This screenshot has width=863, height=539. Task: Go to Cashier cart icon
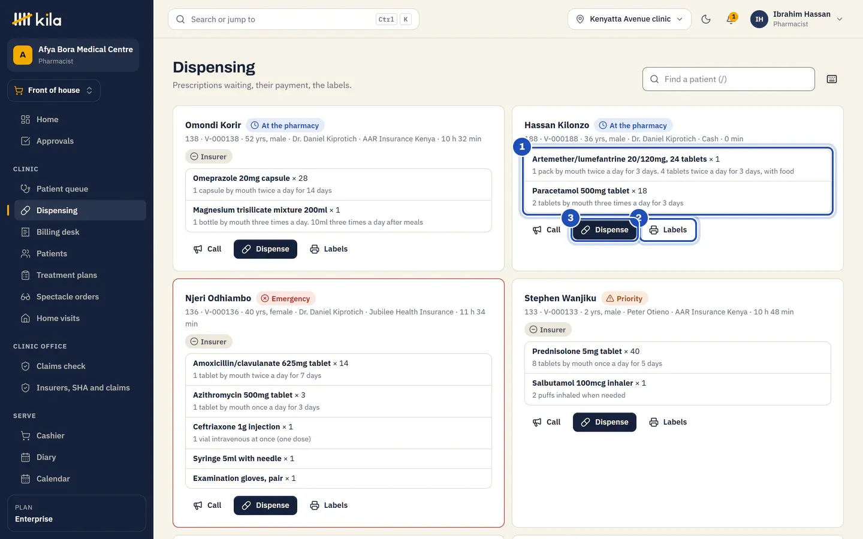point(25,435)
